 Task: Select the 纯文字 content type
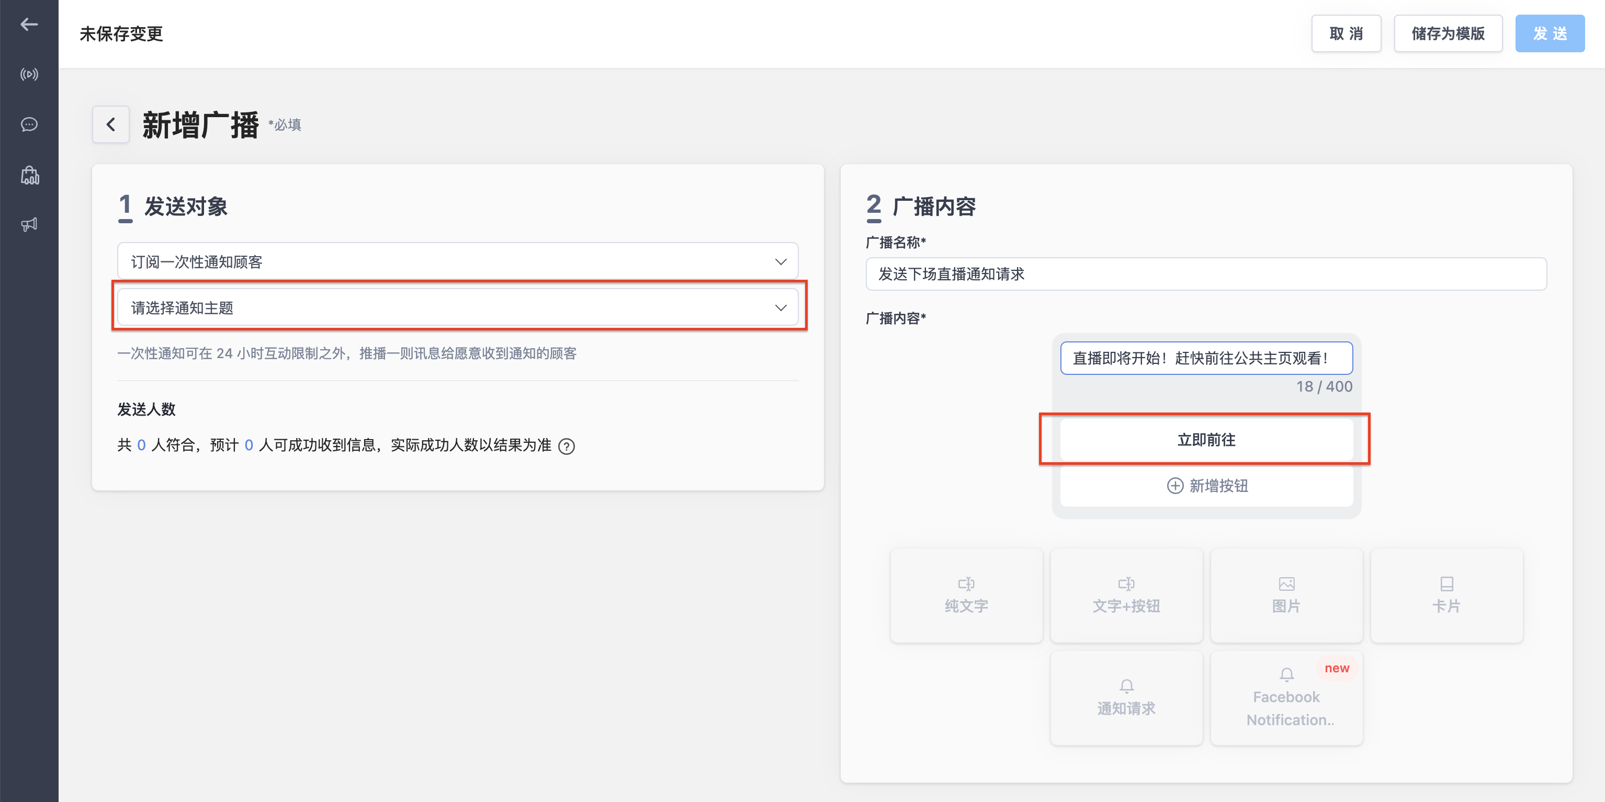pos(966,595)
